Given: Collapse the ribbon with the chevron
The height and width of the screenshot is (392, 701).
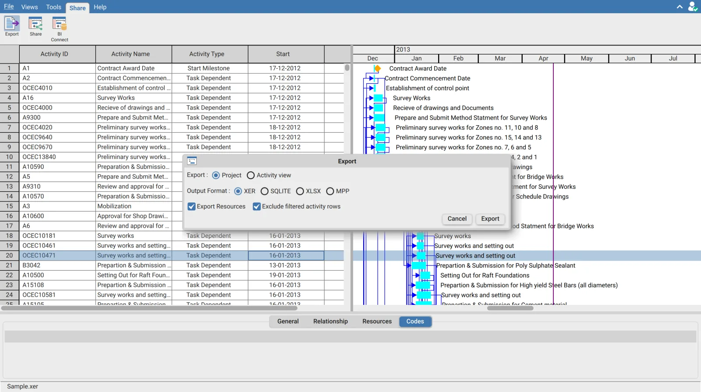Looking at the screenshot, I should point(680,7).
